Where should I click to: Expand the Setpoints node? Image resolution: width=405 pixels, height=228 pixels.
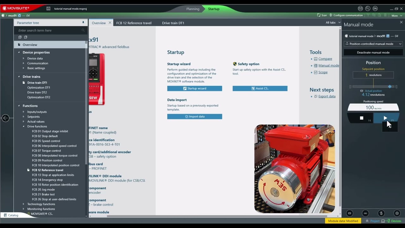[x=23, y=117]
